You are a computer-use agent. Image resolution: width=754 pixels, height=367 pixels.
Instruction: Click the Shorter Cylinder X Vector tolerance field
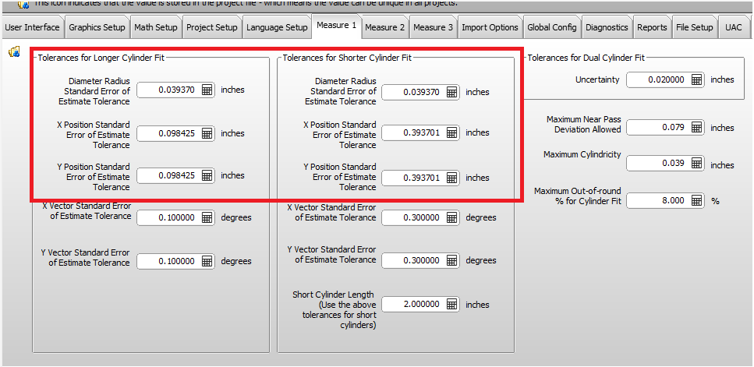413,217
